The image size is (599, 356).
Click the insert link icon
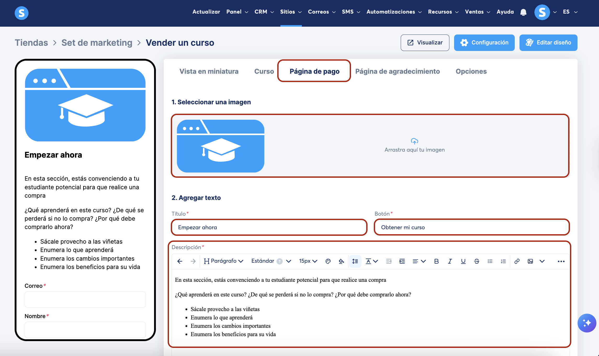517,261
